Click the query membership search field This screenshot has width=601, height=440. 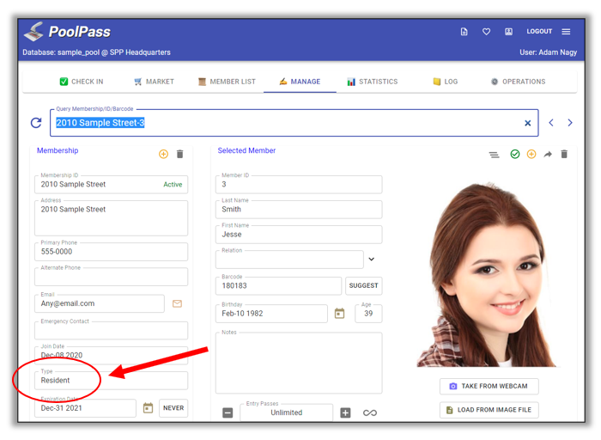(294, 123)
